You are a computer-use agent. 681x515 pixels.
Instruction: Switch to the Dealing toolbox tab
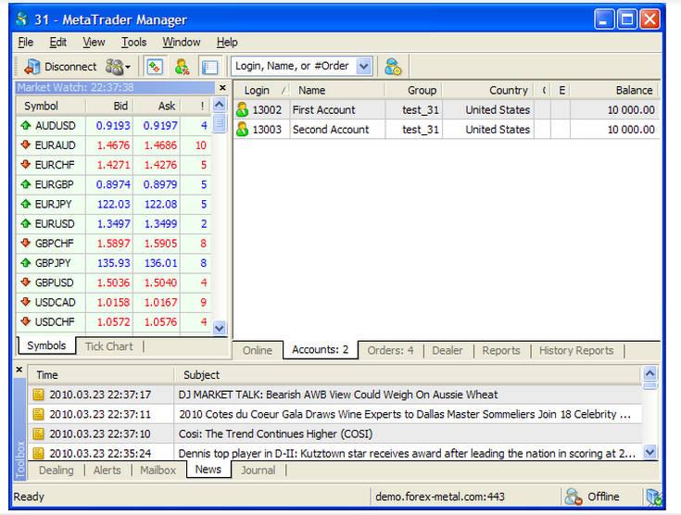click(57, 471)
